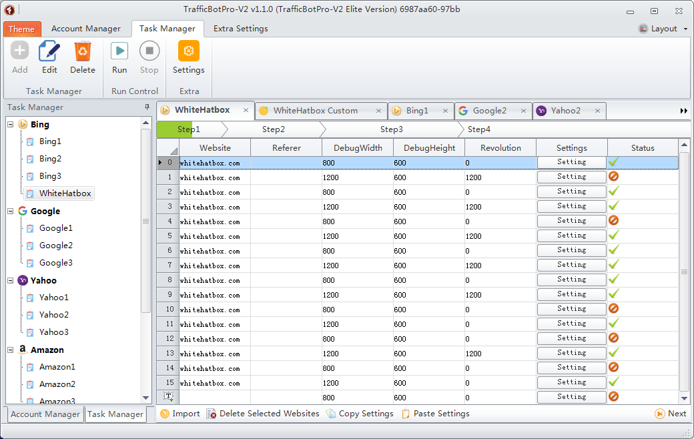Open the Account Manager bottom panel tab
Viewport: 694px width, 439px height.
pos(45,414)
